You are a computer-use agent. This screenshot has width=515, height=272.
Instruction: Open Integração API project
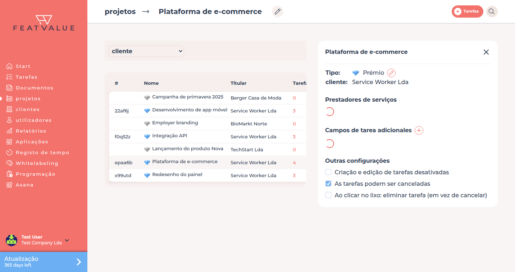coord(170,136)
